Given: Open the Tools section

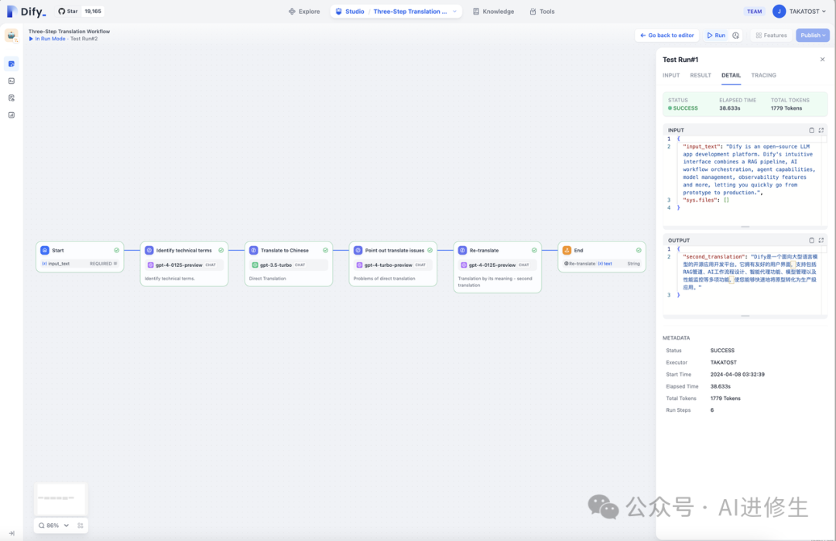Looking at the screenshot, I should click(x=542, y=11).
